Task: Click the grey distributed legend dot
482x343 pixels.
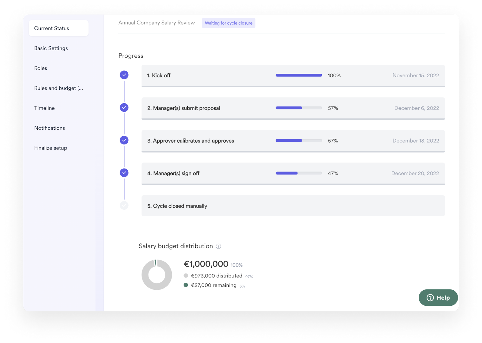Action: click(x=186, y=276)
